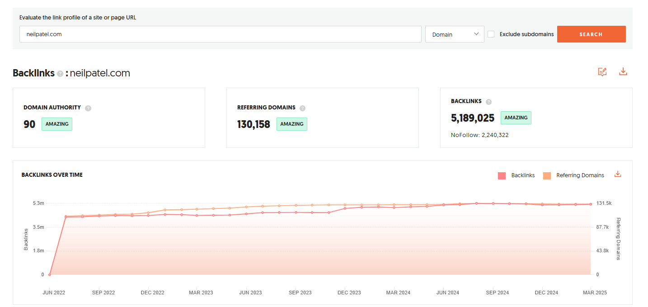Click the neilpatel.com URL input field

tap(220, 34)
